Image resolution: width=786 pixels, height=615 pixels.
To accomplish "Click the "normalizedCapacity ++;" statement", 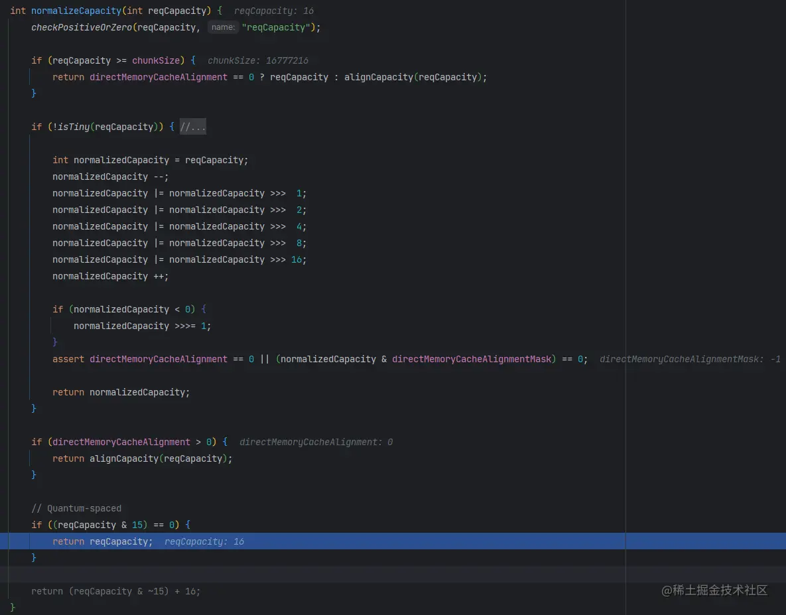I will (110, 276).
